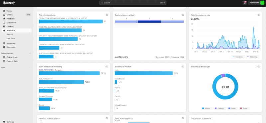Click the Content icon in sidebar

pyautogui.click(x=4, y=27)
